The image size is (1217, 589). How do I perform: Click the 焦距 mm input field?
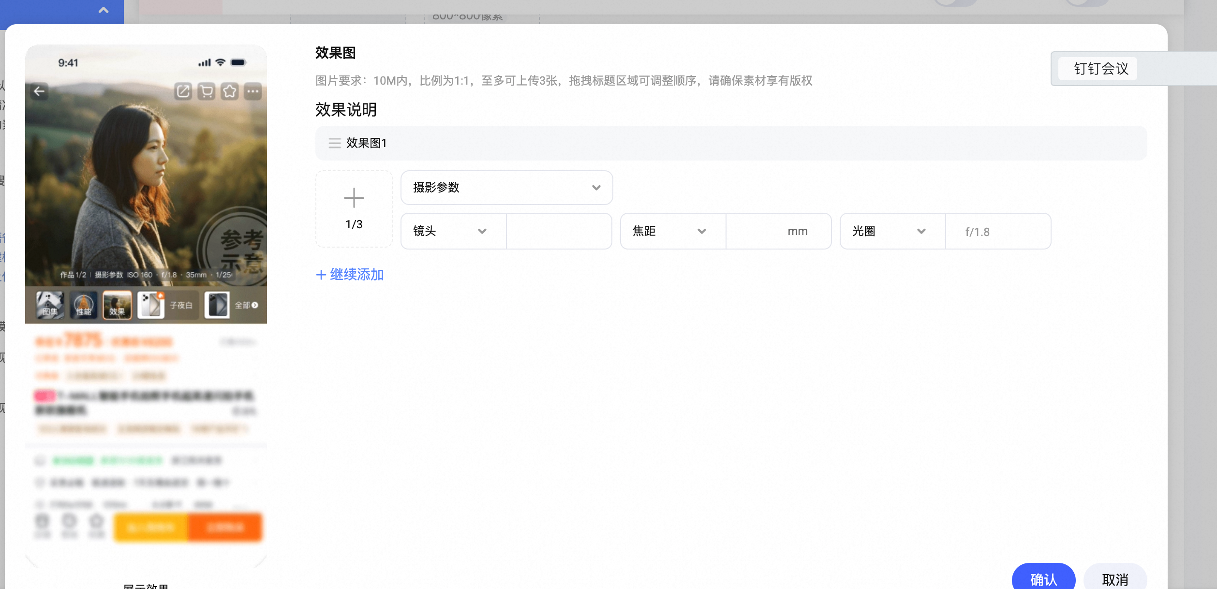779,231
